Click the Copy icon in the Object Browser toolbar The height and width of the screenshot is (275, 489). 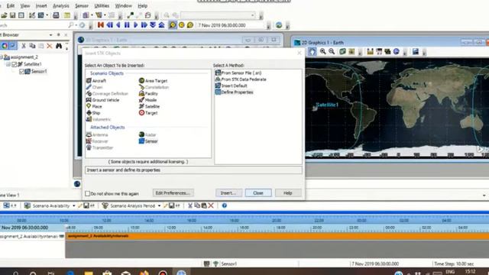click(x=32, y=46)
